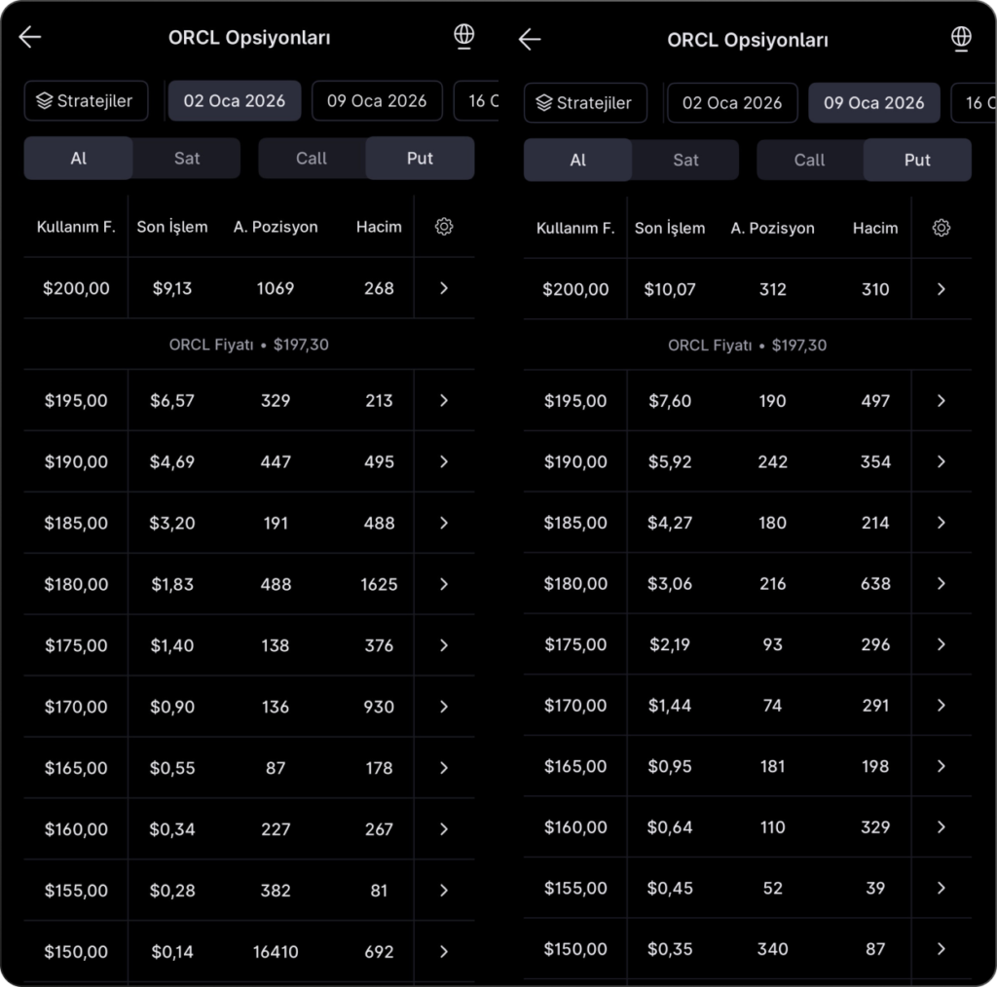Select 09 Oca 2026 expiry in the left panel
The width and height of the screenshot is (997, 987).
[377, 101]
